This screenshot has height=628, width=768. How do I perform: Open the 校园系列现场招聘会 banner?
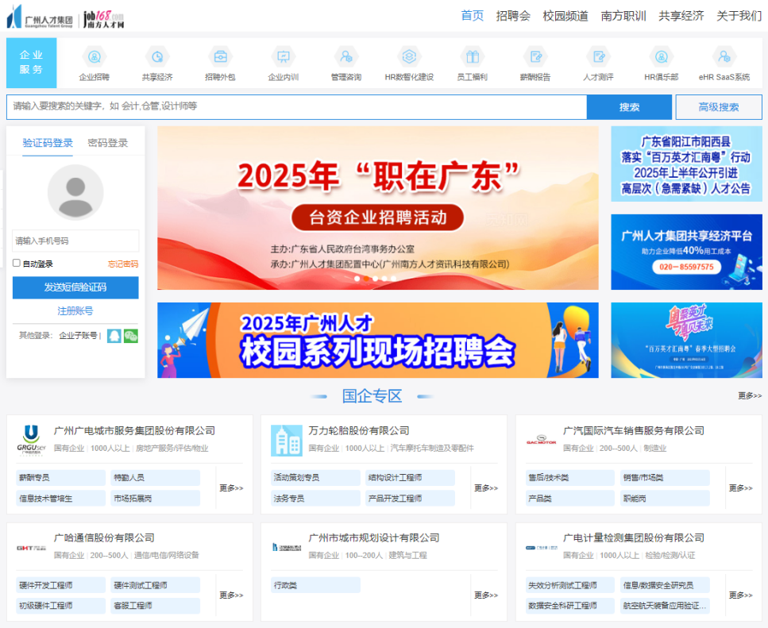point(377,340)
